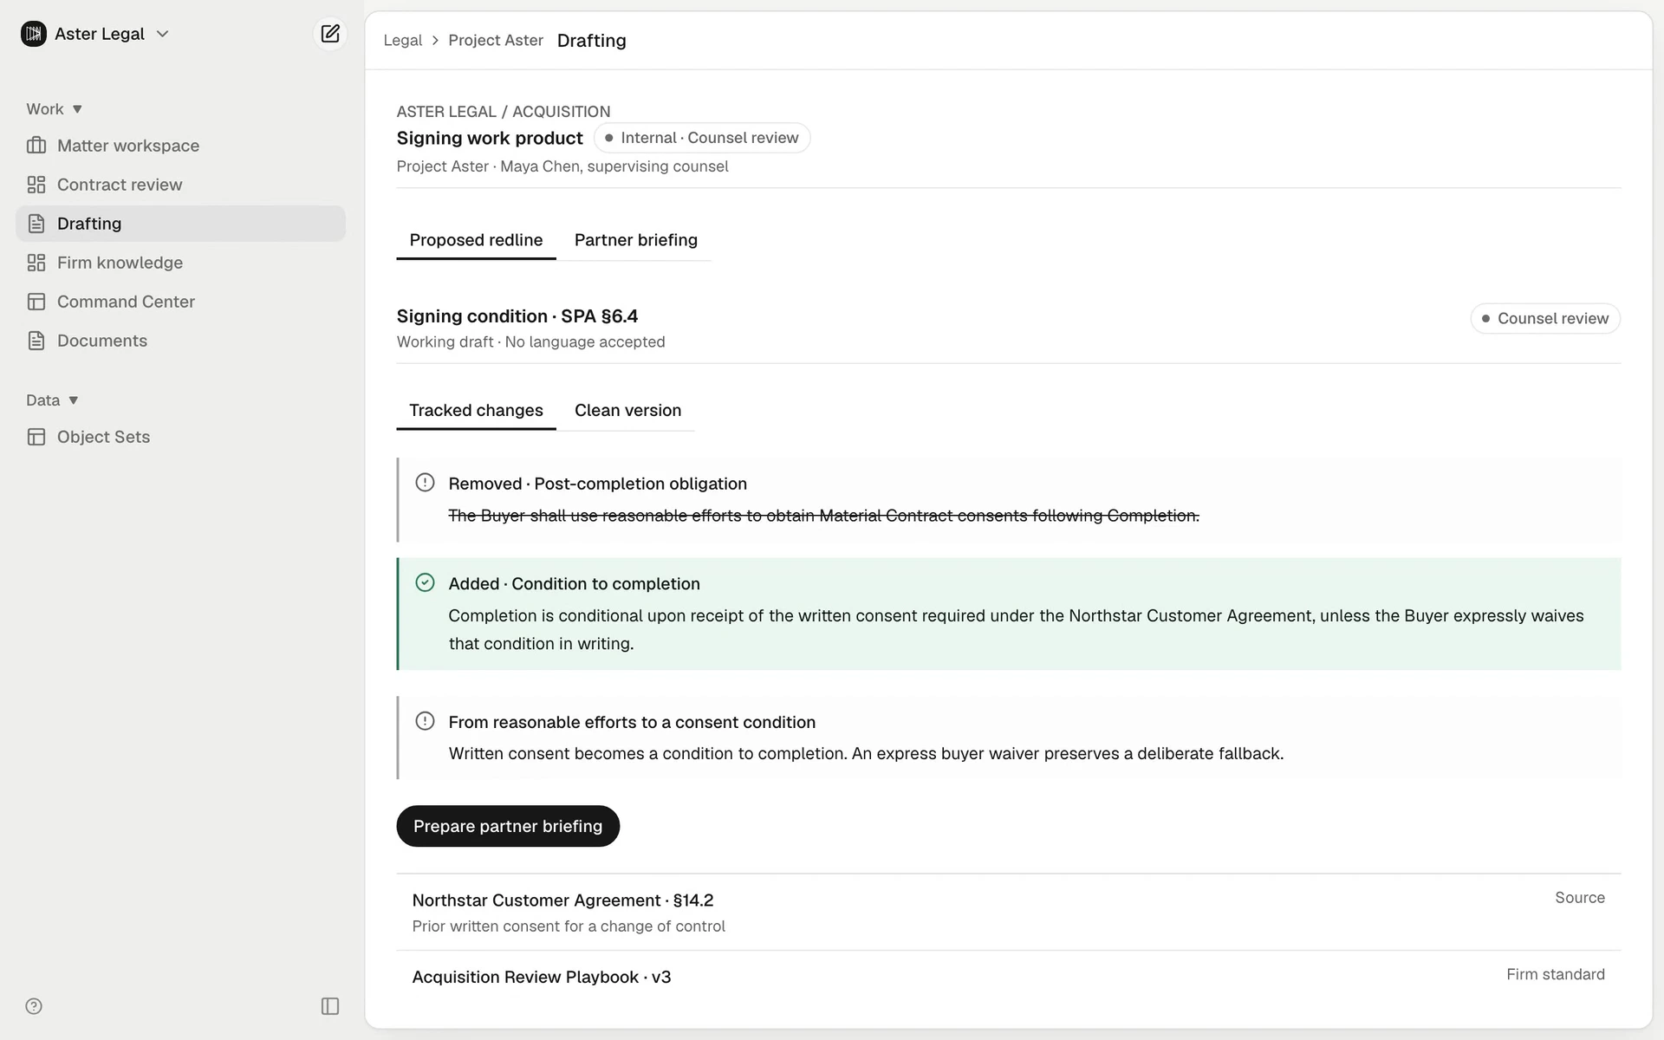
Task: Click the breadcrumb chevron after Legal
Action: tap(435, 41)
